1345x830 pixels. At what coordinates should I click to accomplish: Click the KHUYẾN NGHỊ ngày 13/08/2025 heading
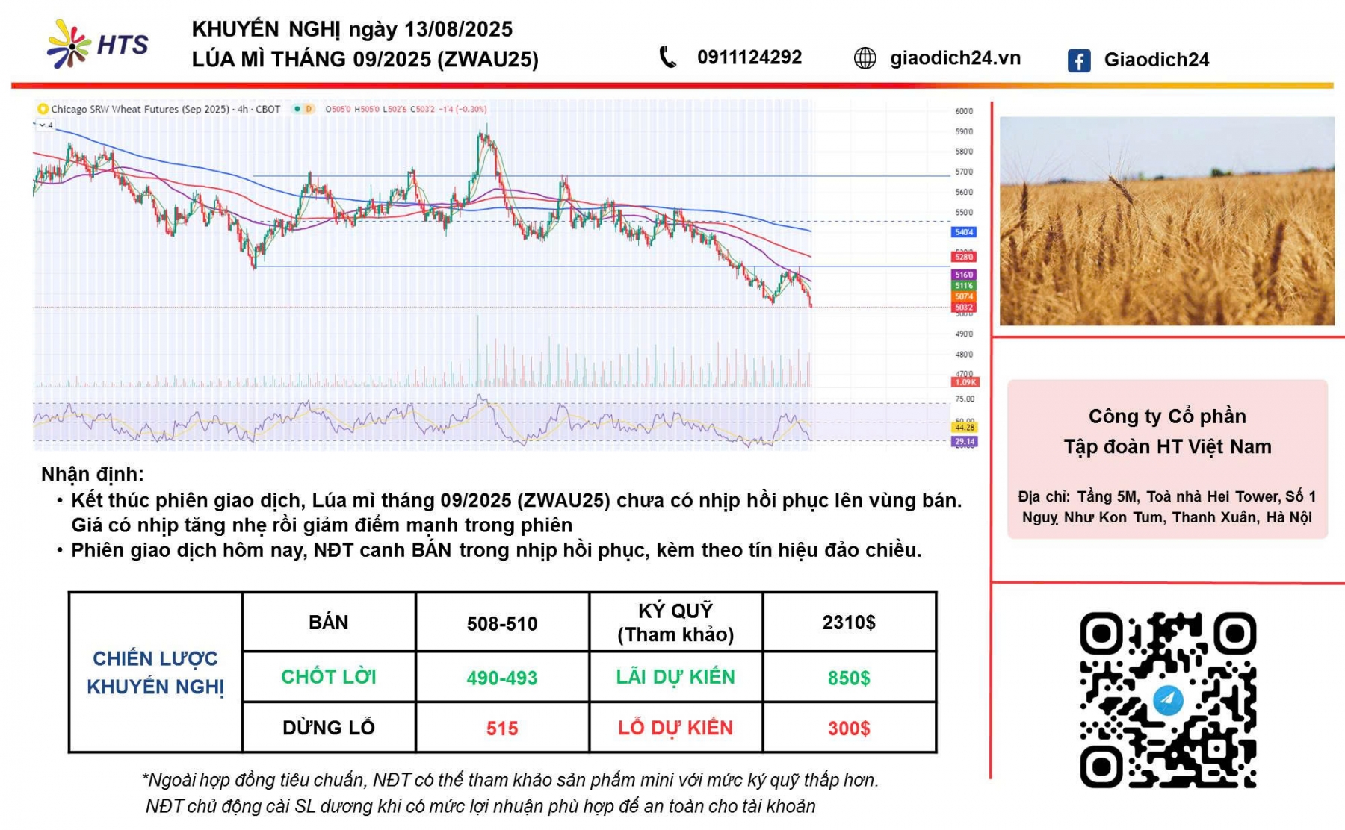352,29
